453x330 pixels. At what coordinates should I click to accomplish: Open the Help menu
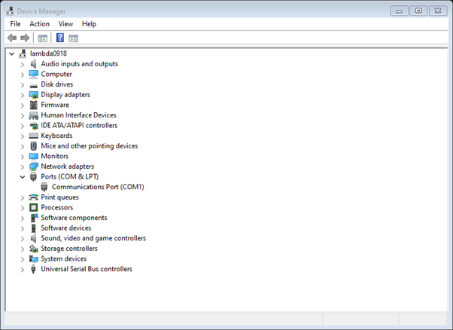[x=89, y=24]
